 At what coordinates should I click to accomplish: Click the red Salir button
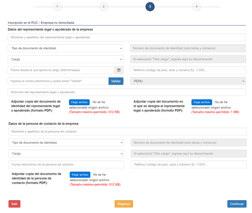pos(14,204)
